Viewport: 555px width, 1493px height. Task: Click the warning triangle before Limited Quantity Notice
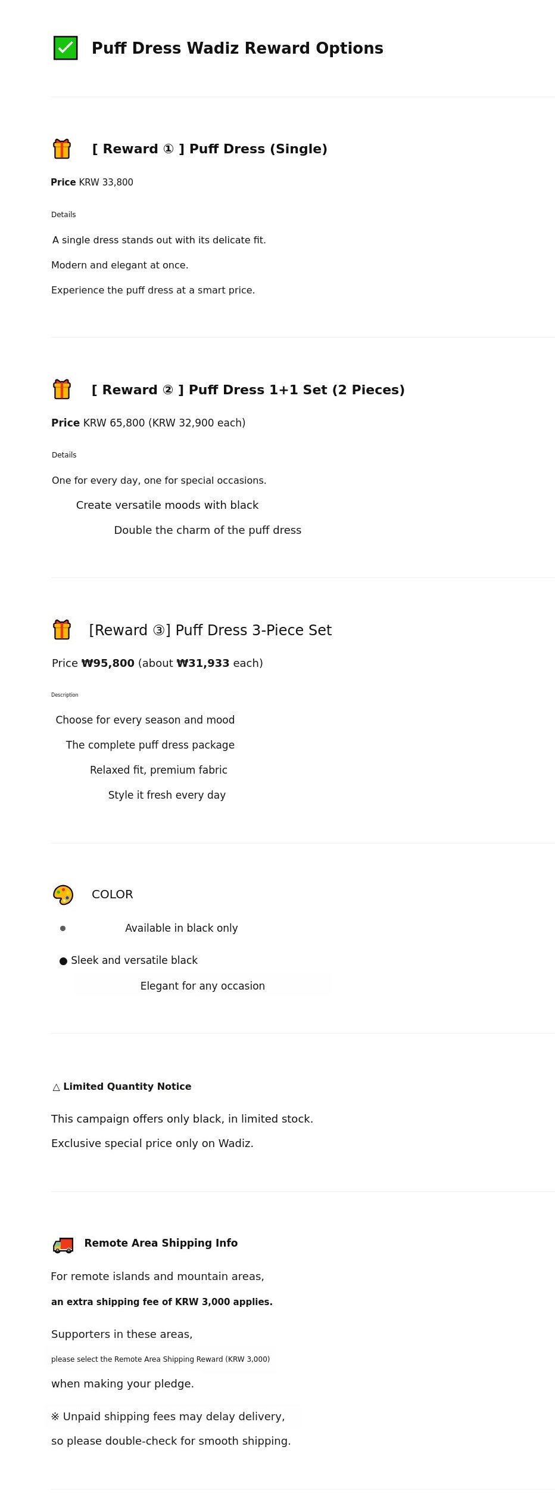click(57, 1087)
